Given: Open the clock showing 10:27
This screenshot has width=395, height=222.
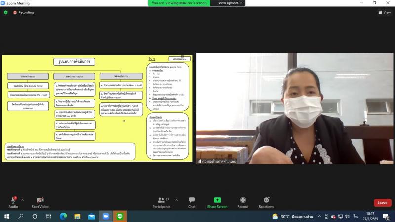Looking at the screenshot, I should coord(370,216).
